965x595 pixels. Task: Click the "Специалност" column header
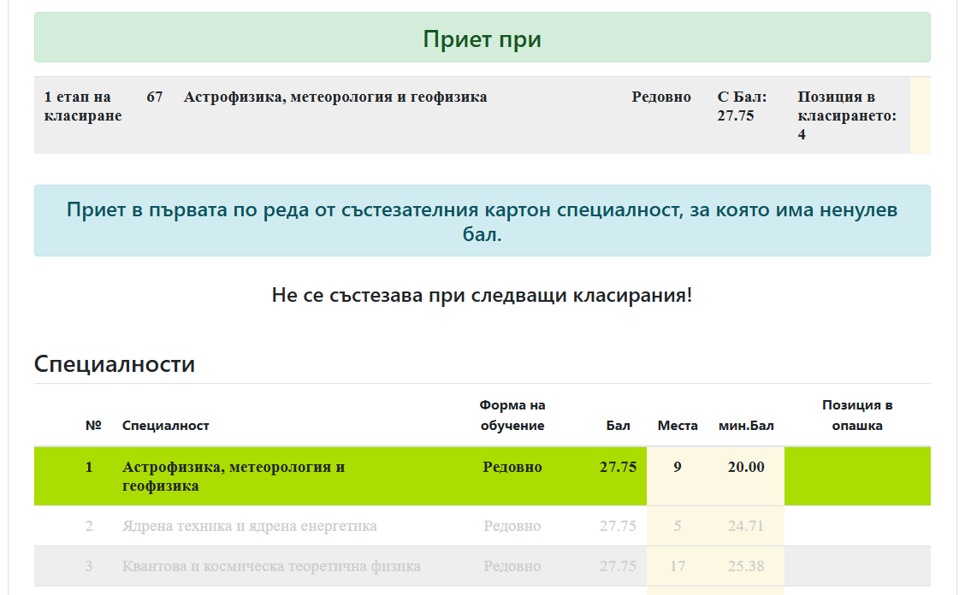[x=166, y=426]
